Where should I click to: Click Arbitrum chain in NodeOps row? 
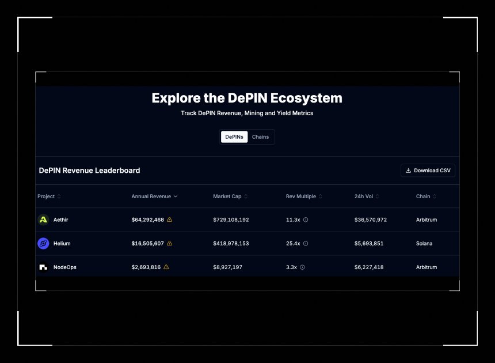pos(427,267)
